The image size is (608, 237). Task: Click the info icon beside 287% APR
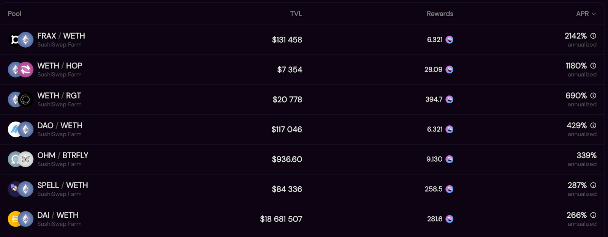pos(593,186)
